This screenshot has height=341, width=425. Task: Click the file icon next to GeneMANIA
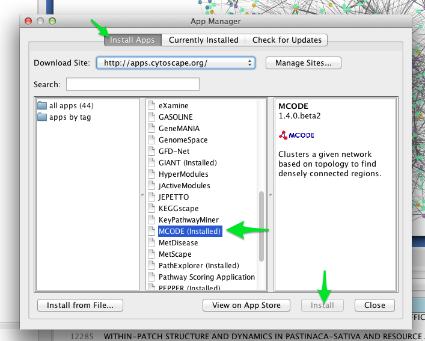click(x=151, y=128)
